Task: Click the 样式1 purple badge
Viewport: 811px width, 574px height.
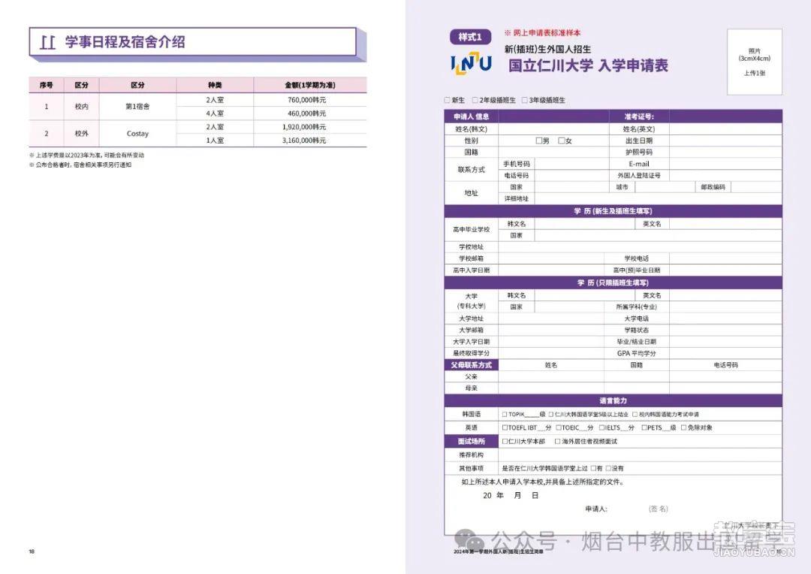Action: click(470, 37)
